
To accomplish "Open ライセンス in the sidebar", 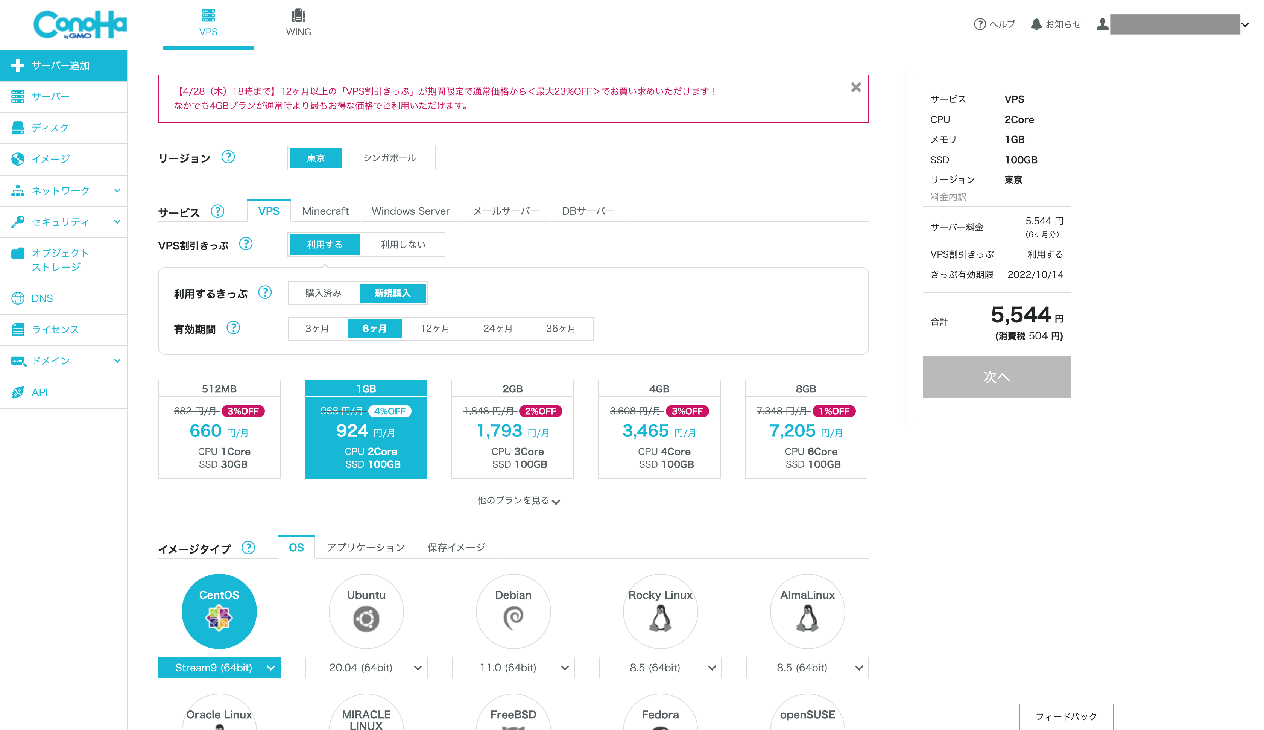I will tap(64, 329).
